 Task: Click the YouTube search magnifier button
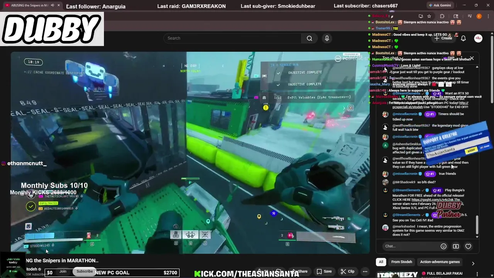pyautogui.click(x=309, y=38)
